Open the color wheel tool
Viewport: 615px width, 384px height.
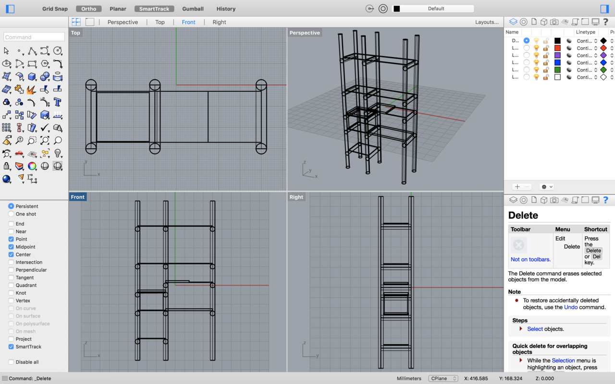[x=32, y=166]
